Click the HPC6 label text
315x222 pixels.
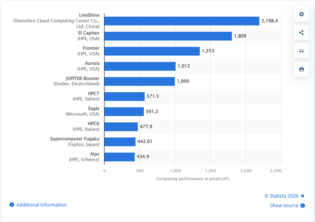point(94,124)
